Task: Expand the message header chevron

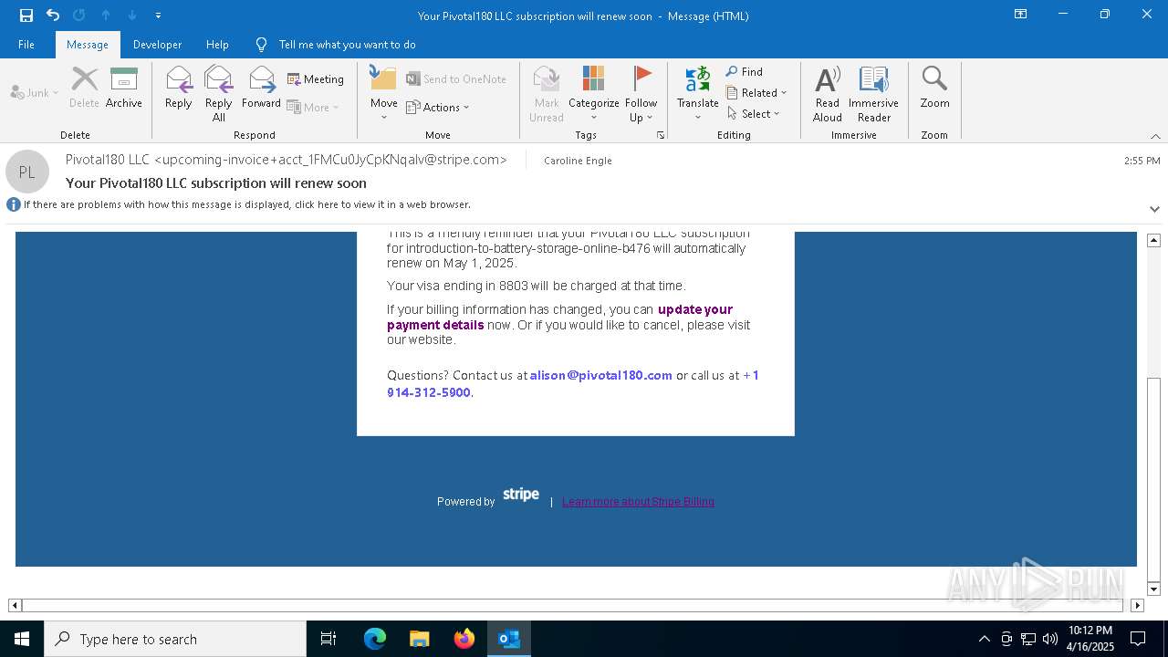Action: click(x=1154, y=209)
